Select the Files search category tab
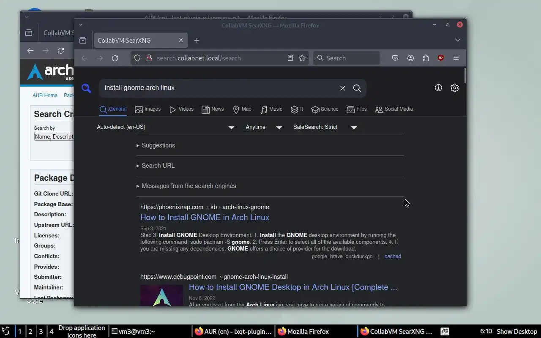 point(357,109)
